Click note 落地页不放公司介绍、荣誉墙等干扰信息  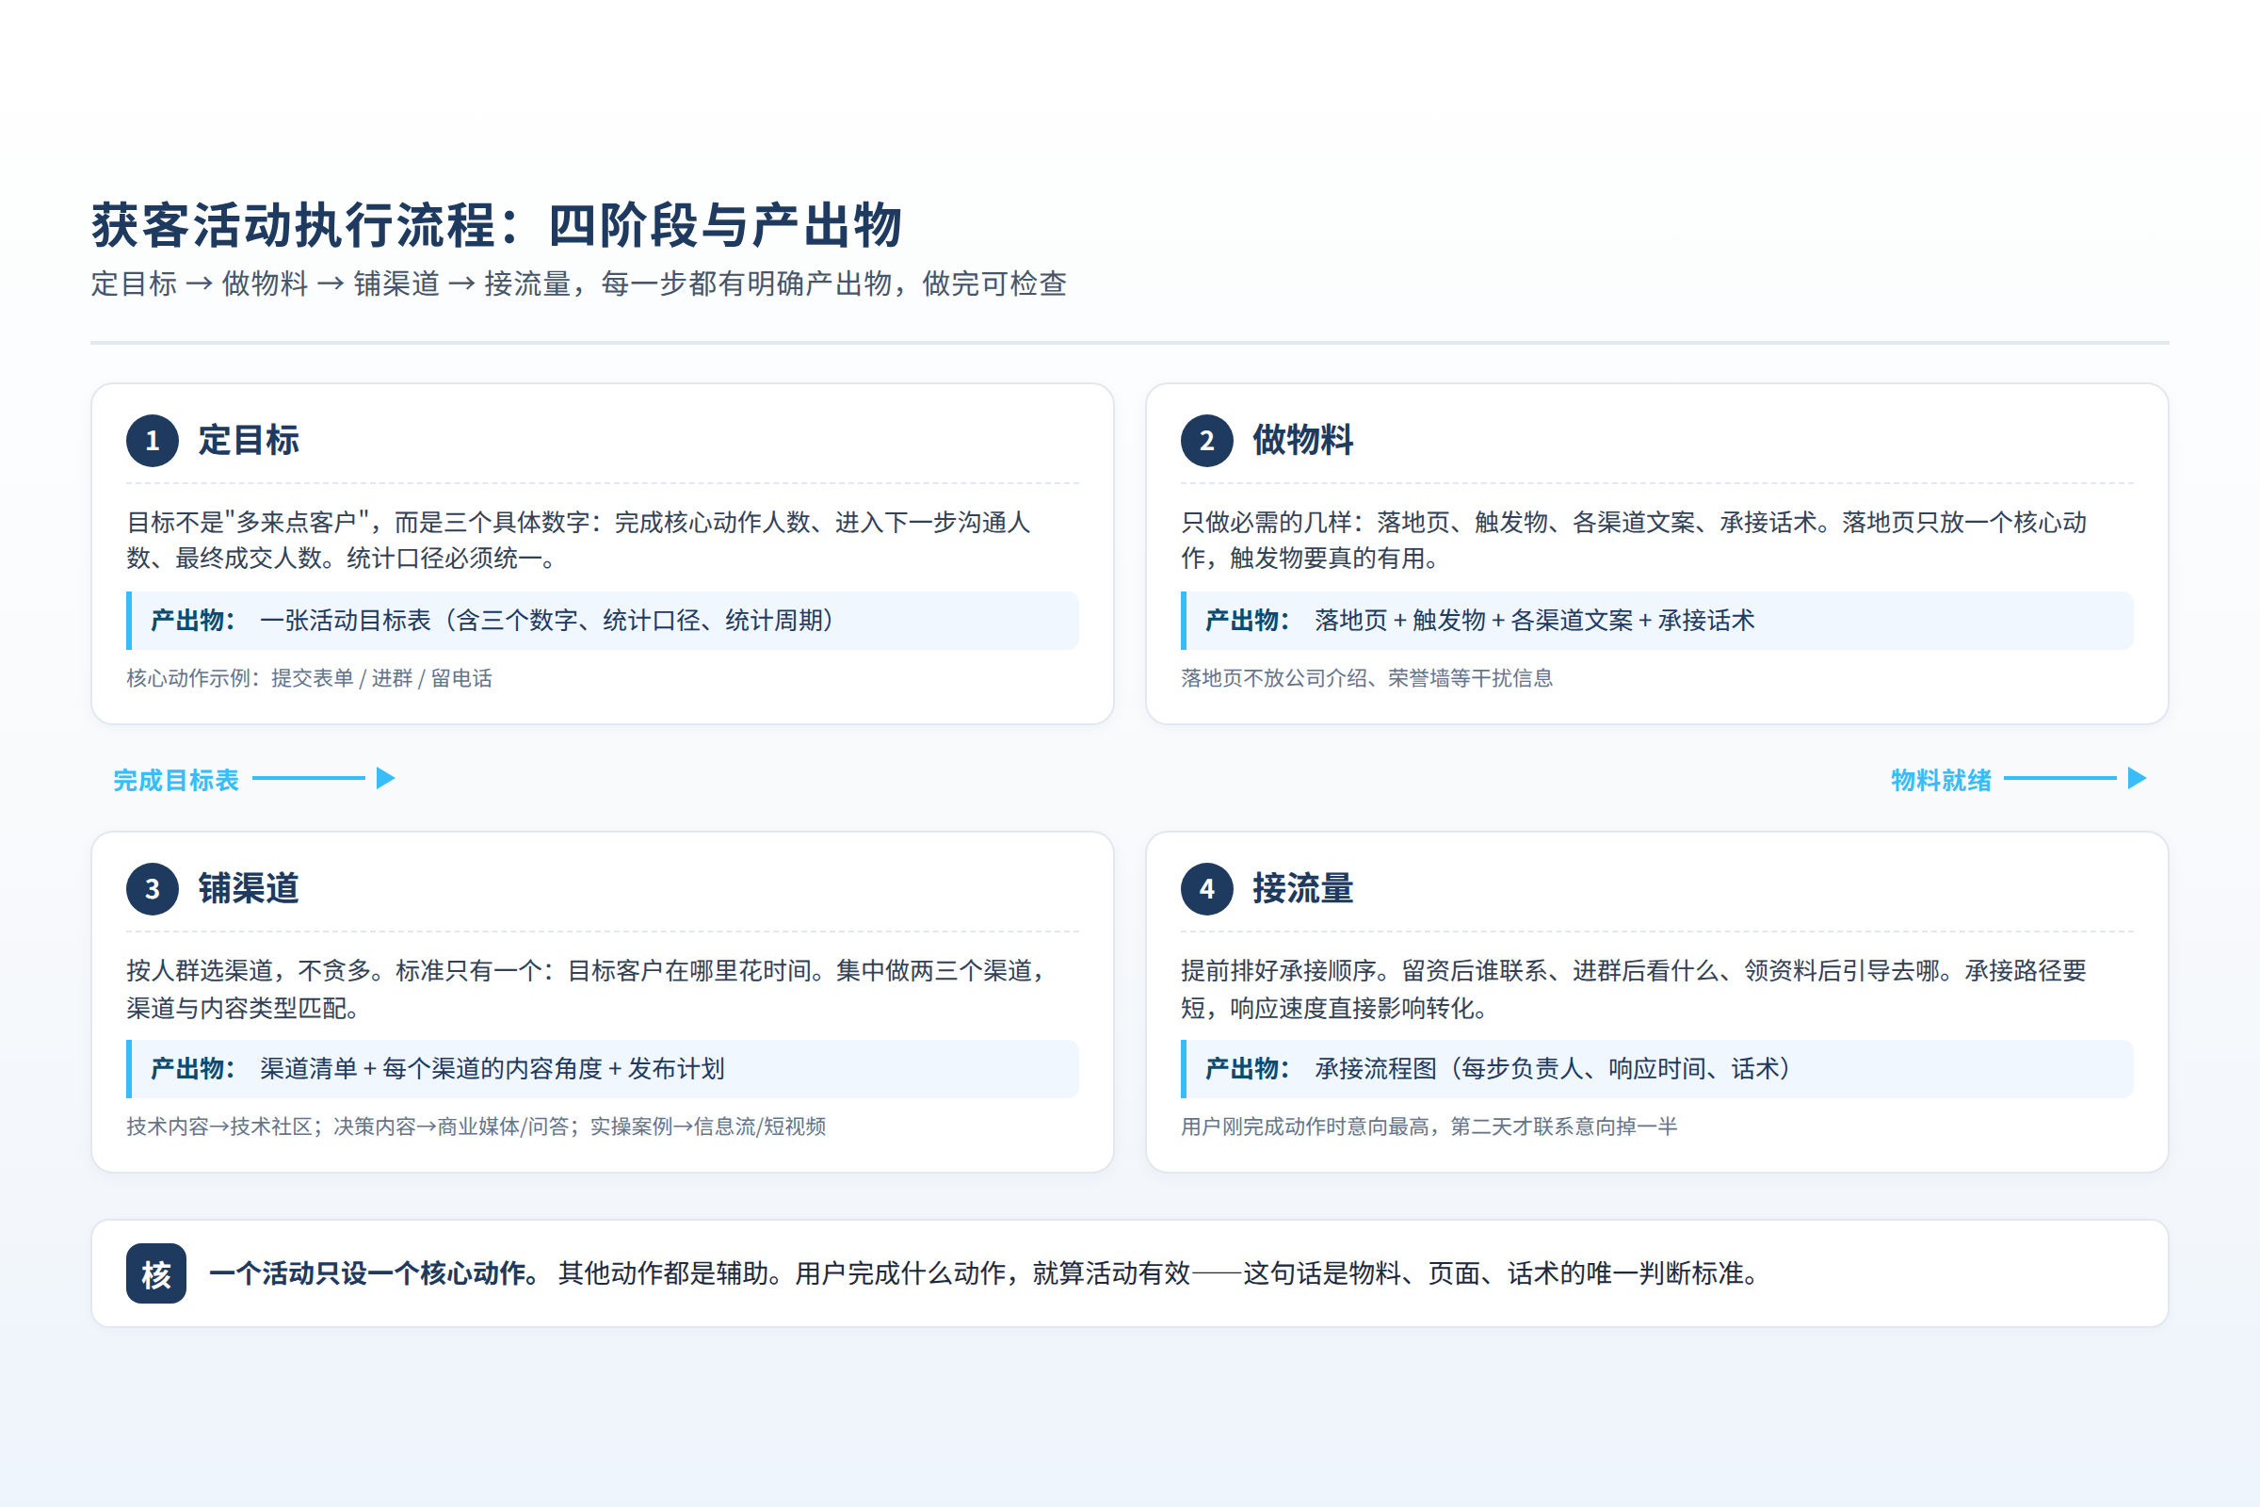click(x=1366, y=678)
